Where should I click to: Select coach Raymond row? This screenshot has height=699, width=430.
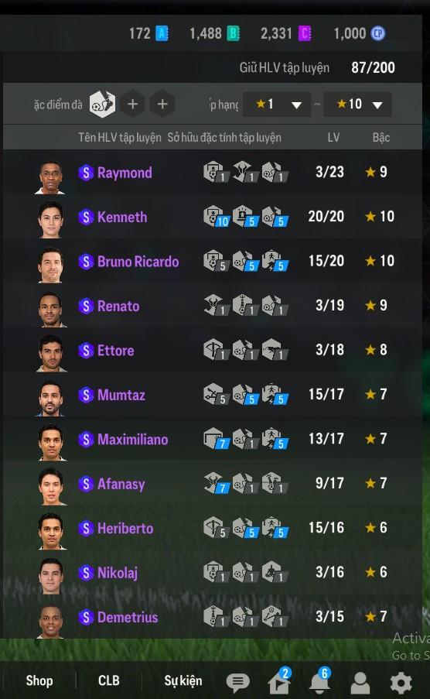point(213,172)
